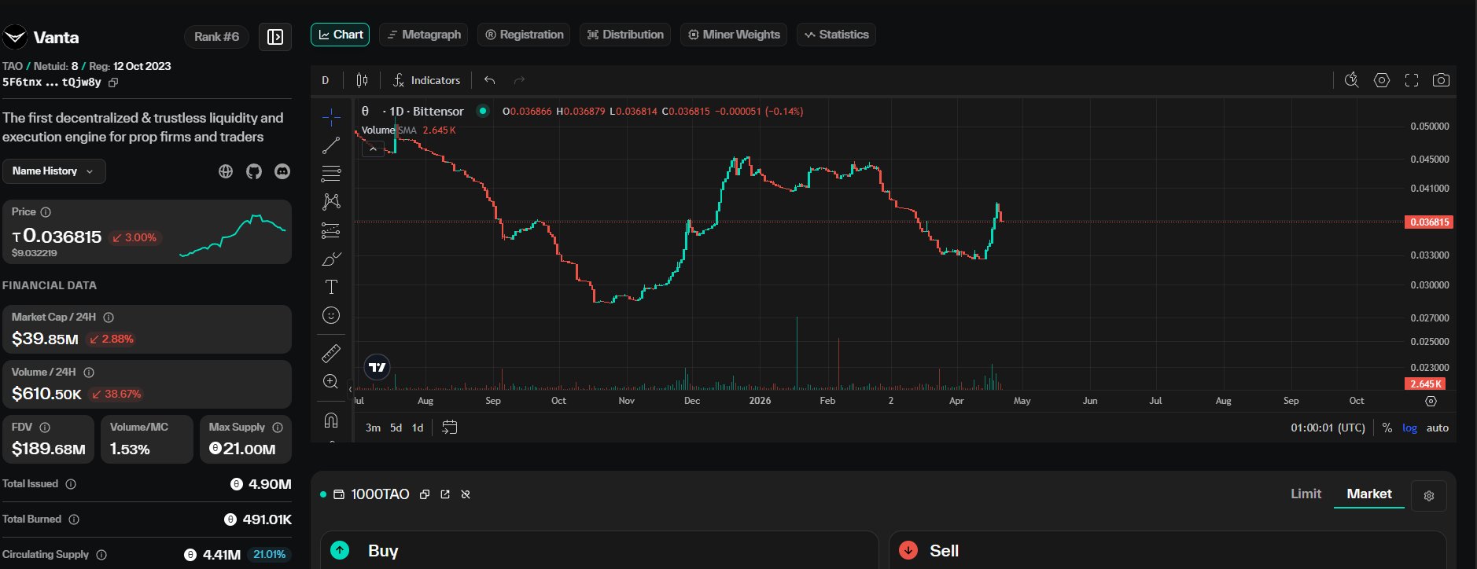Collapse the volume indicator legend chevron

point(373,149)
